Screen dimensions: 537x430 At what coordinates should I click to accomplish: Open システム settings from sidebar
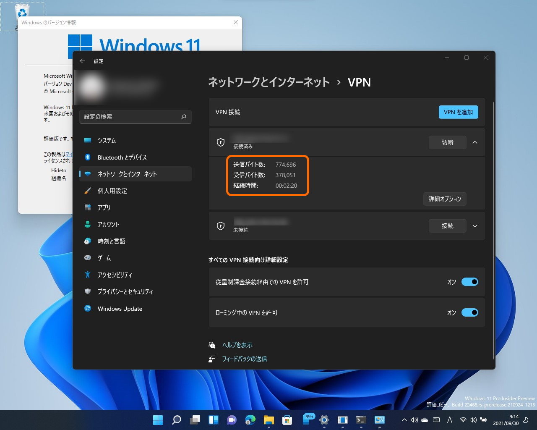106,140
